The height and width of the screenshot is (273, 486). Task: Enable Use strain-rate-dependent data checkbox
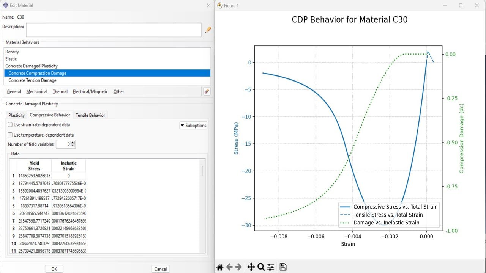pyautogui.click(x=10, y=125)
